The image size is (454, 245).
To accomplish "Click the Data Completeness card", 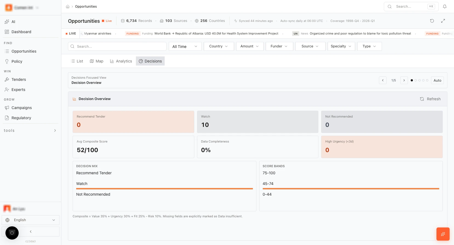I will [x=258, y=147].
